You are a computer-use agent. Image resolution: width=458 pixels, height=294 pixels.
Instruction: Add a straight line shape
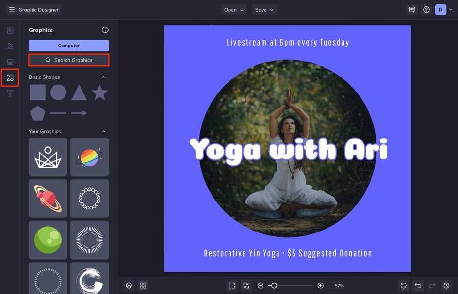(x=58, y=113)
